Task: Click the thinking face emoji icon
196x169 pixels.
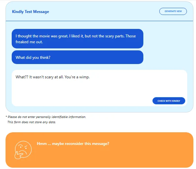Action: (23, 150)
